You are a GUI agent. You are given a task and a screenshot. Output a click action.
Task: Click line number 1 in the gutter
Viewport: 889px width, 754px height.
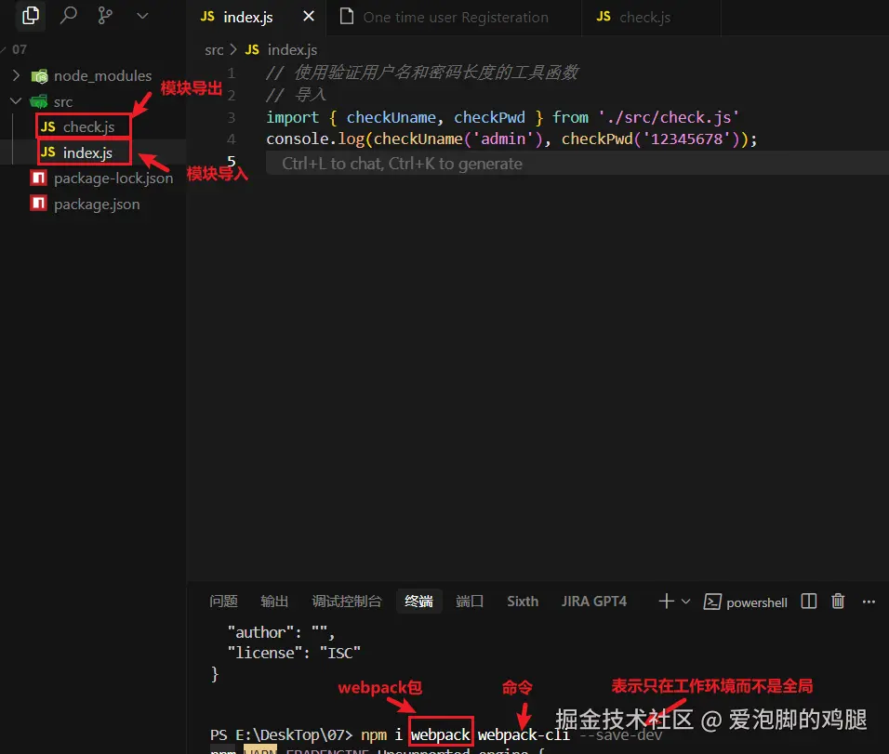click(231, 73)
